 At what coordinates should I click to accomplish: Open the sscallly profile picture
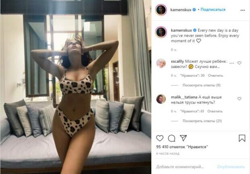click(x=161, y=63)
